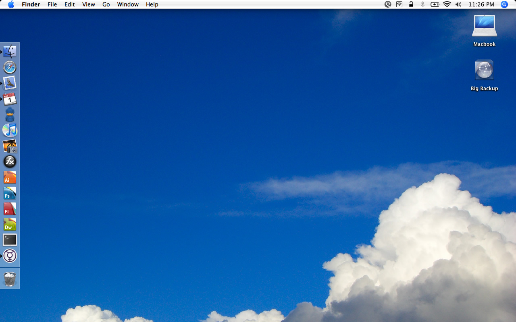Launch Adobe Dreamweaver from the Dock
This screenshot has height=322, width=516.
click(x=10, y=225)
